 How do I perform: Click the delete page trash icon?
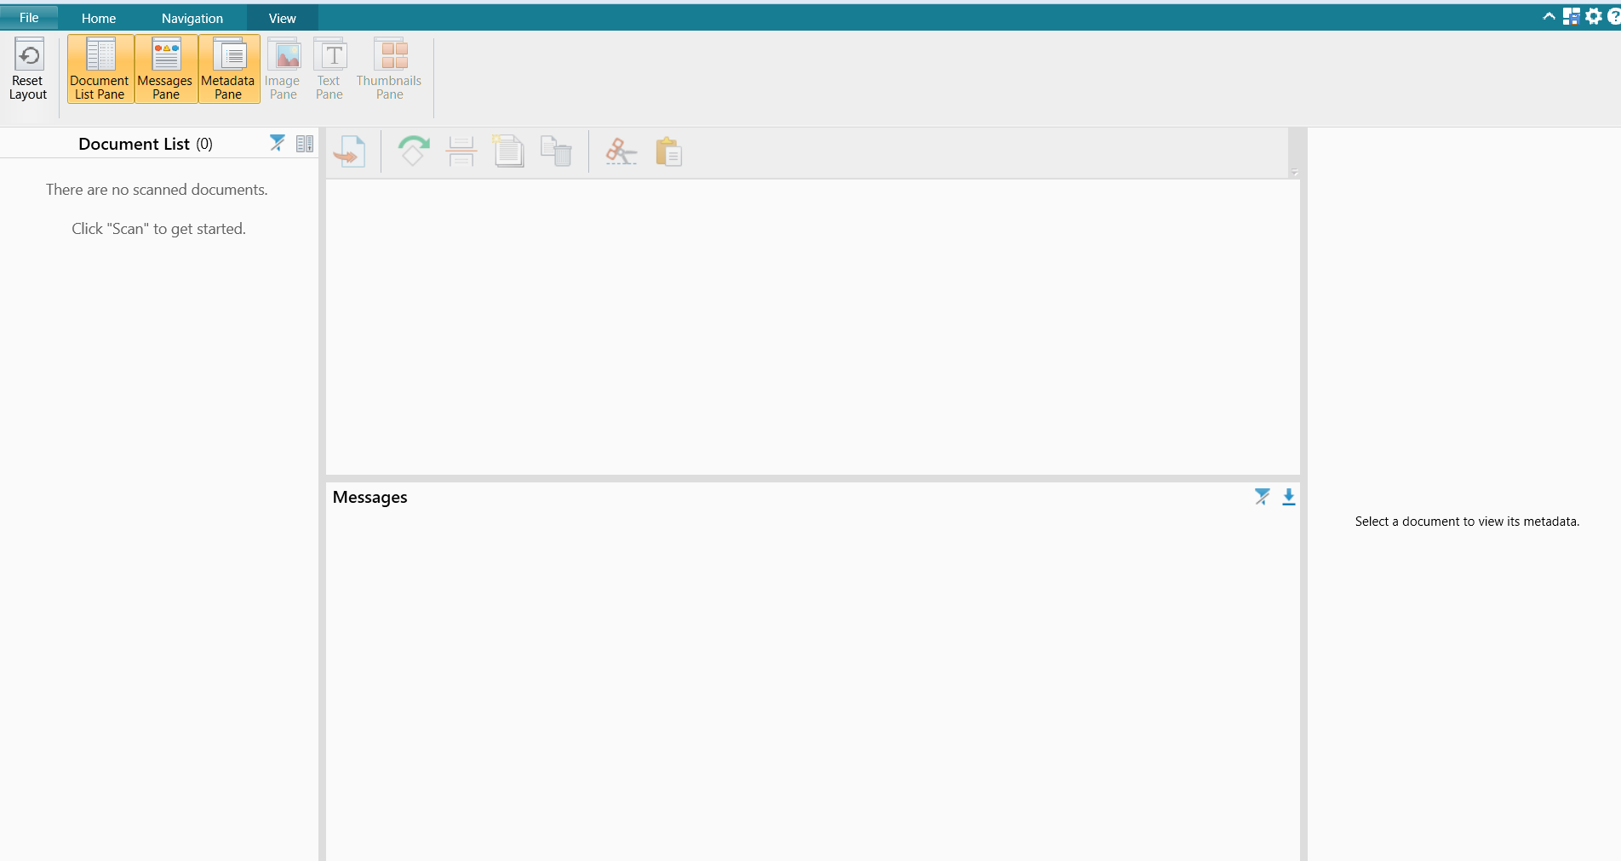556,151
